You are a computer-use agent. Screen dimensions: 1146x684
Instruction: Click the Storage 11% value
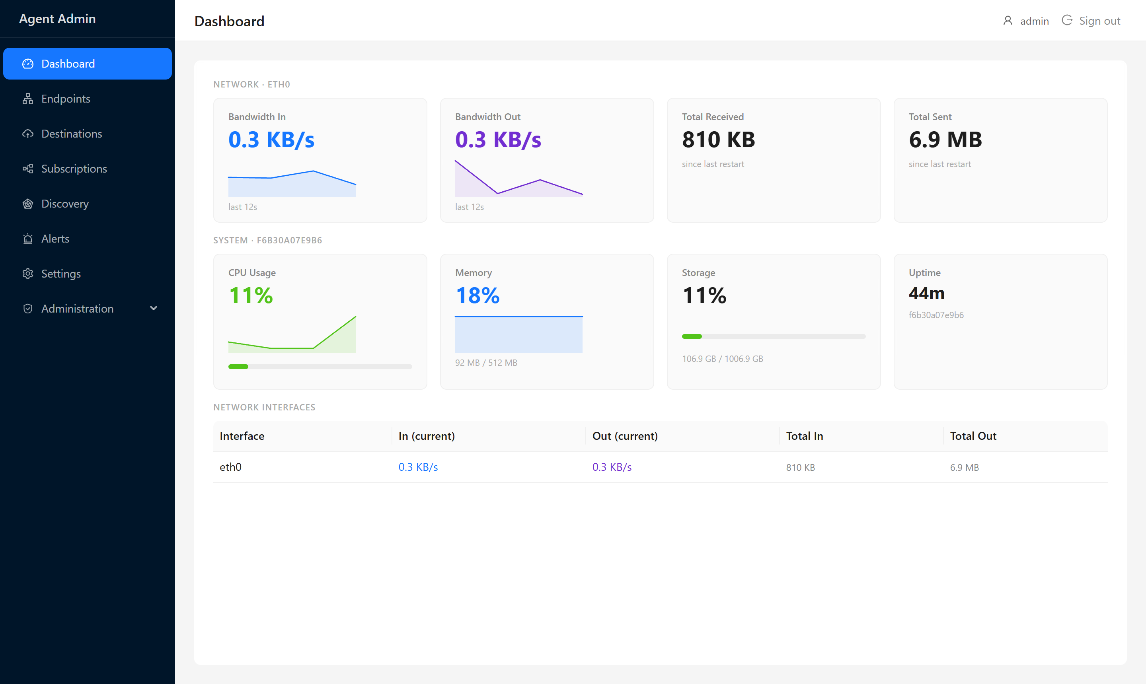704,295
